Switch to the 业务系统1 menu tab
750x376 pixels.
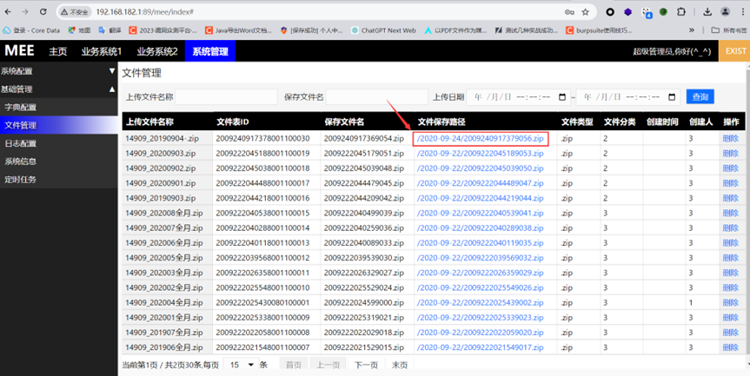click(102, 51)
